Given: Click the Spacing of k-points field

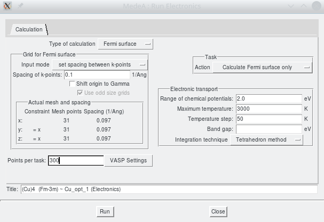Looking at the screenshot, I should (x=97, y=75).
